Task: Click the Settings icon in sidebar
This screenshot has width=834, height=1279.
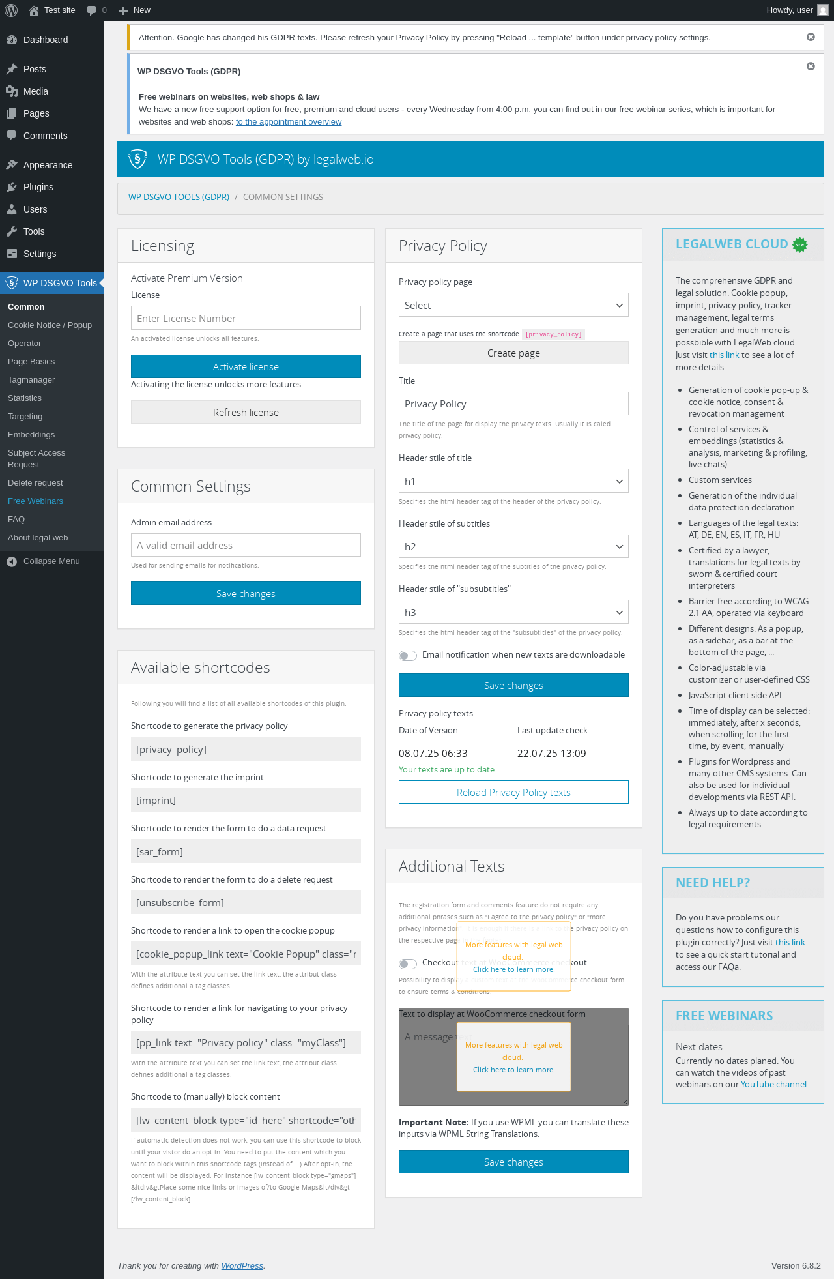Action: click(12, 254)
